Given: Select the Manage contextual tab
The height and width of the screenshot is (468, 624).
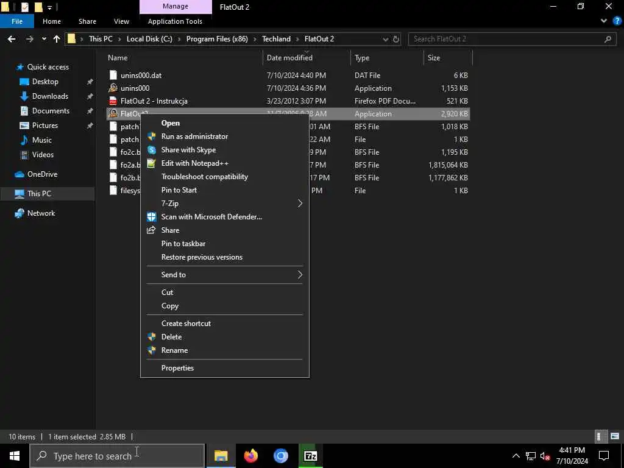Looking at the screenshot, I should click(175, 7).
